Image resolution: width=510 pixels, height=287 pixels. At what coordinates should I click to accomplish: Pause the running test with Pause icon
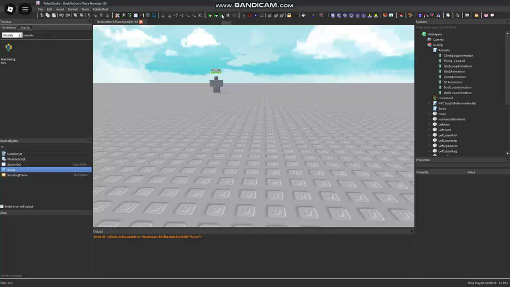click(x=228, y=15)
